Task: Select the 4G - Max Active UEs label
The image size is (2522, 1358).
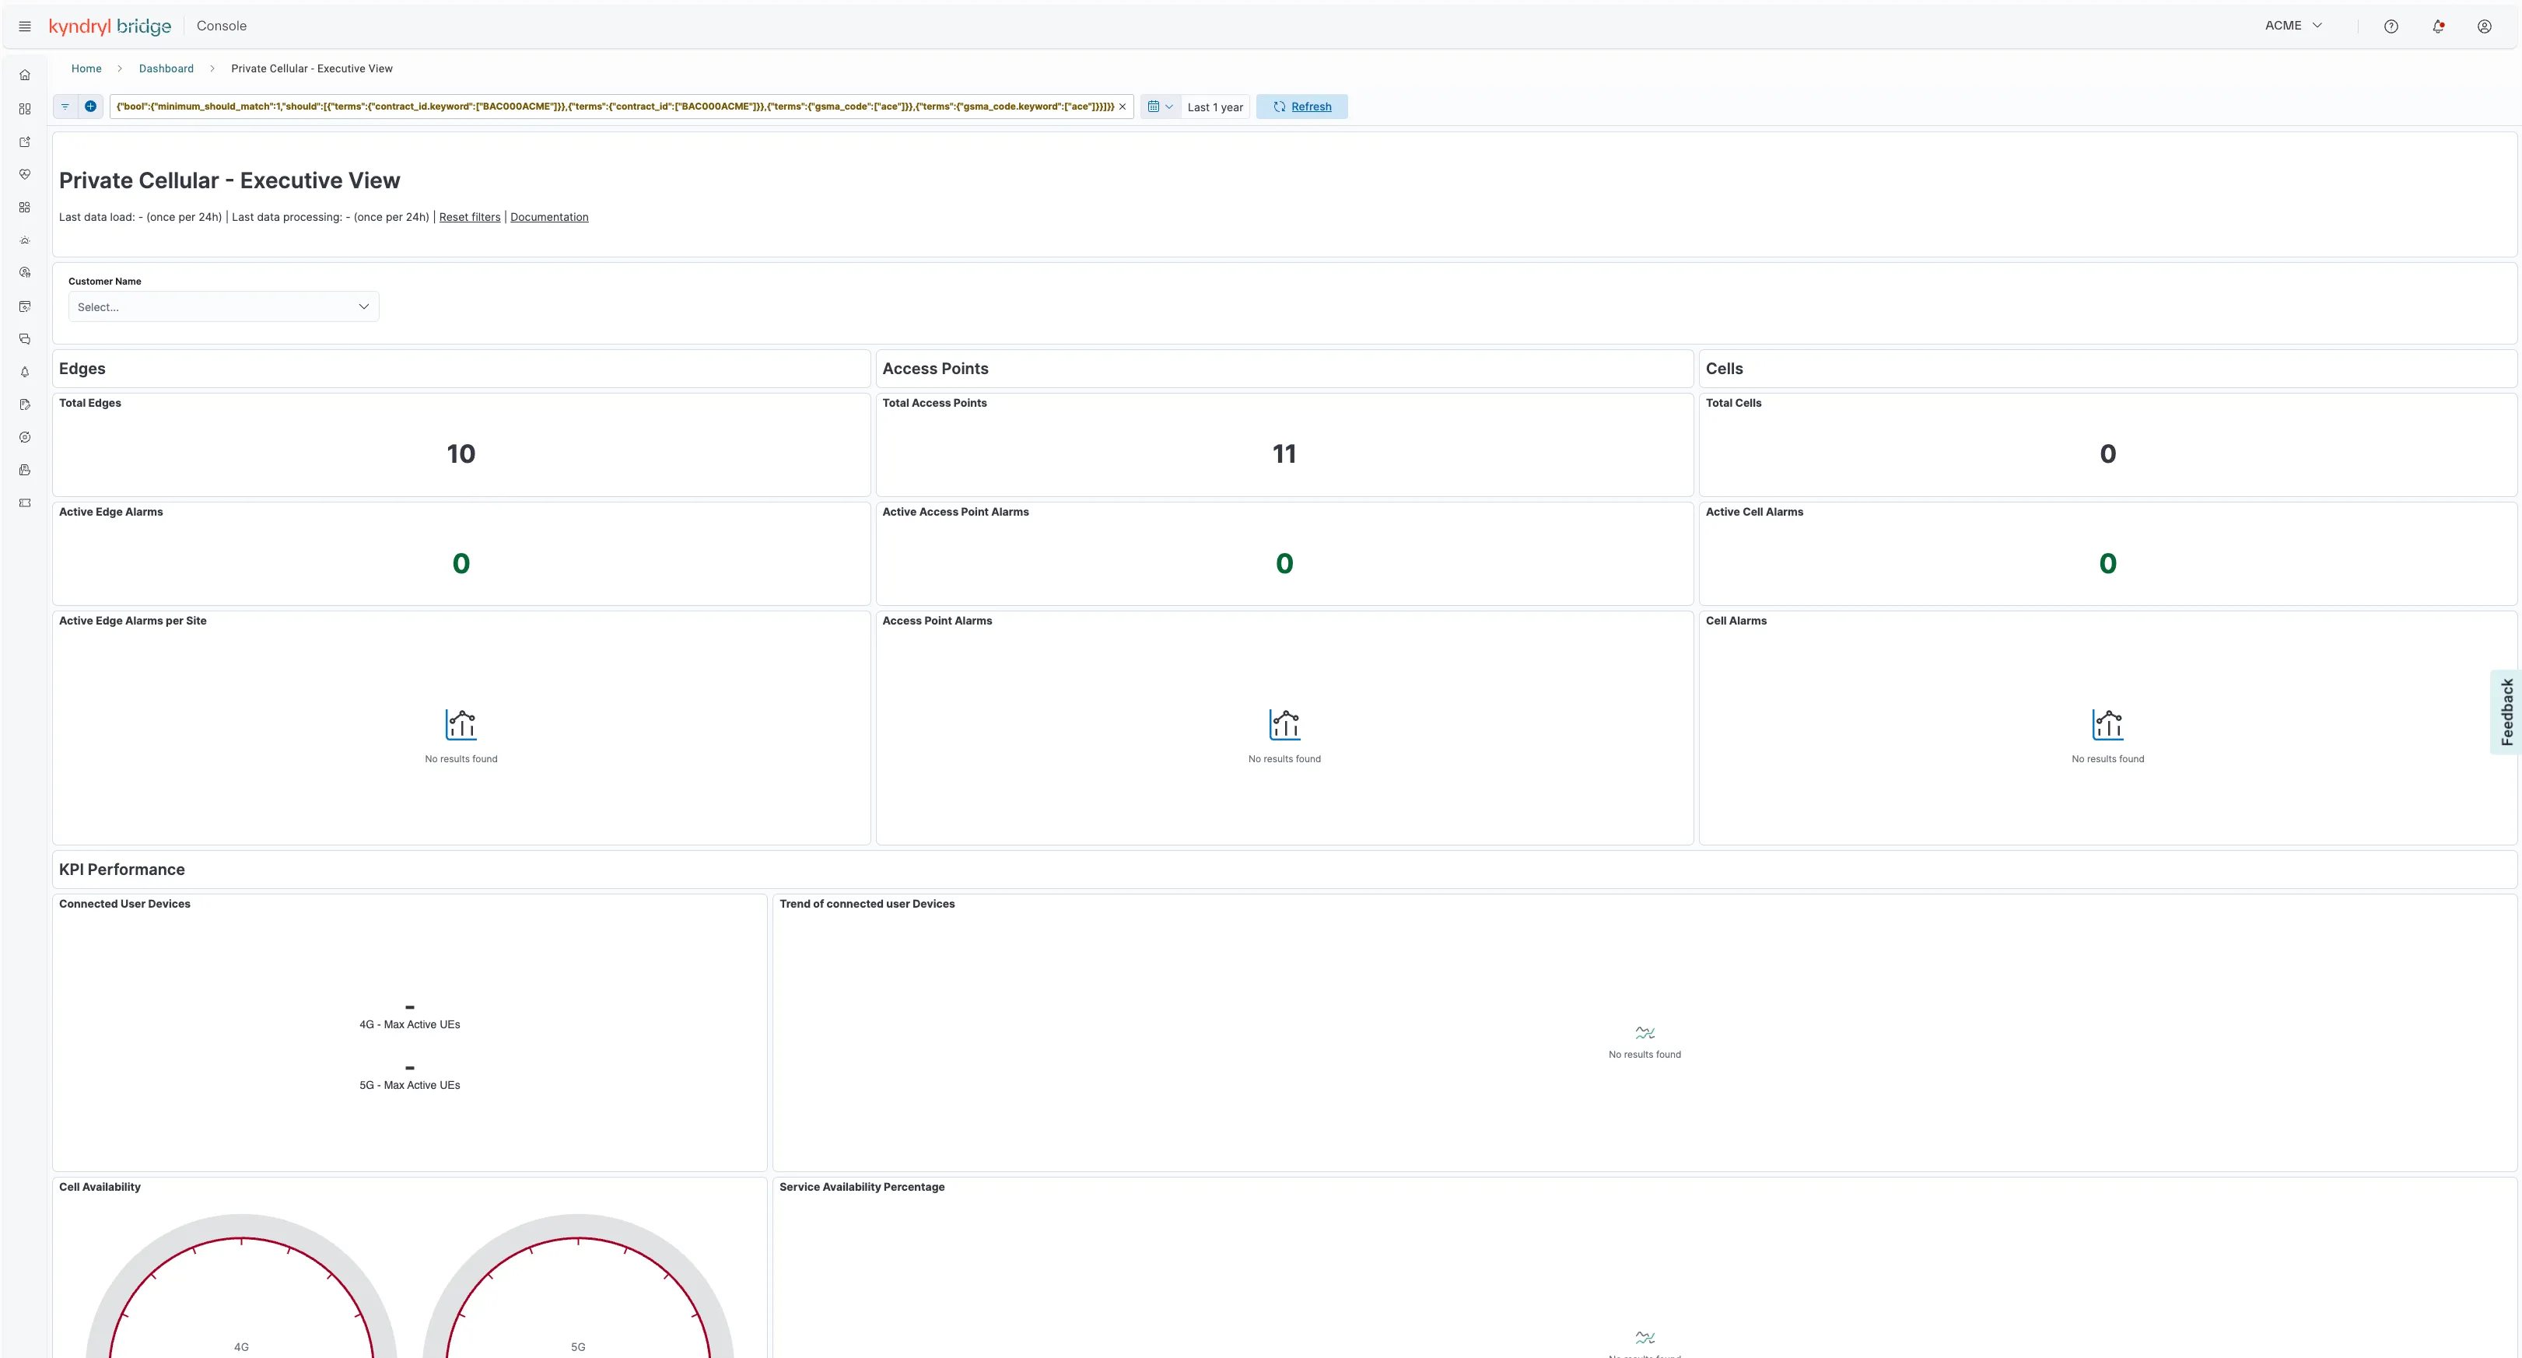Action: tap(409, 1025)
